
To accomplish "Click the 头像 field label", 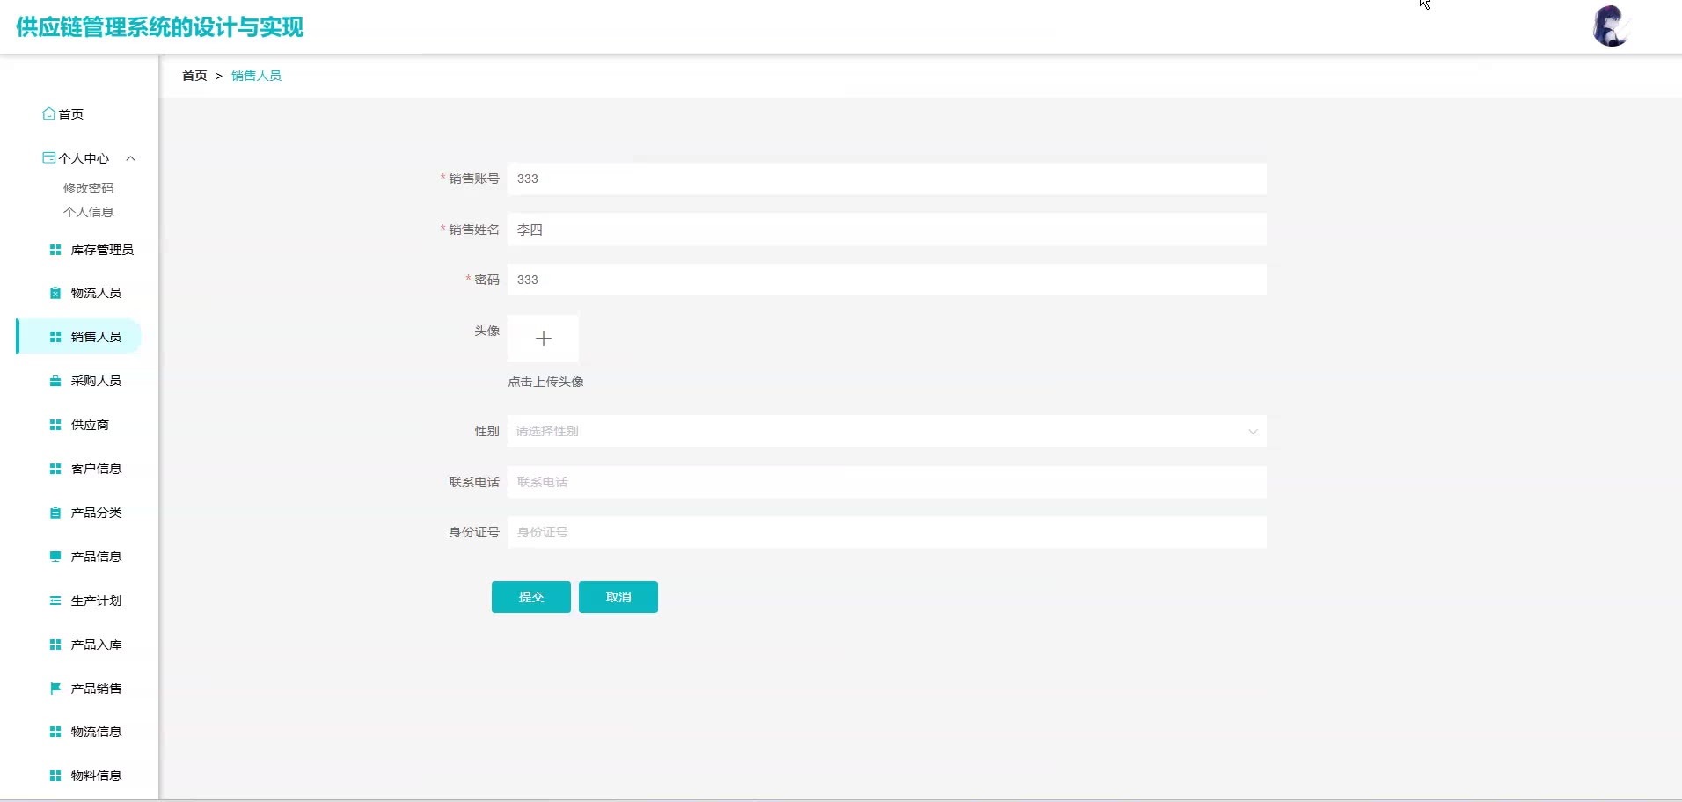I will click(x=486, y=331).
